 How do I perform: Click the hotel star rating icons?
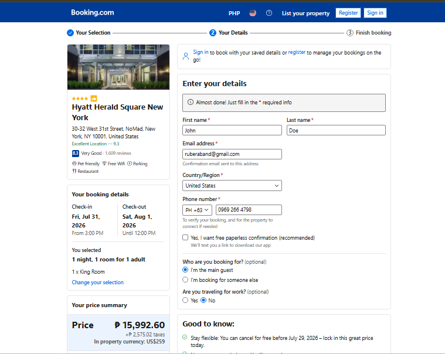pyautogui.click(x=80, y=98)
